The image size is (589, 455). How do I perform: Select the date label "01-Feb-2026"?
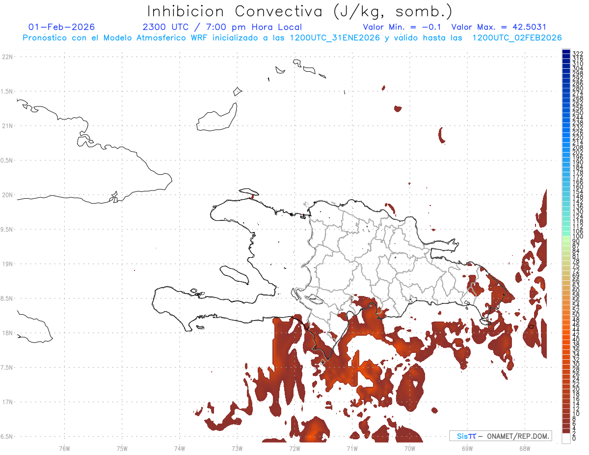pos(62,27)
